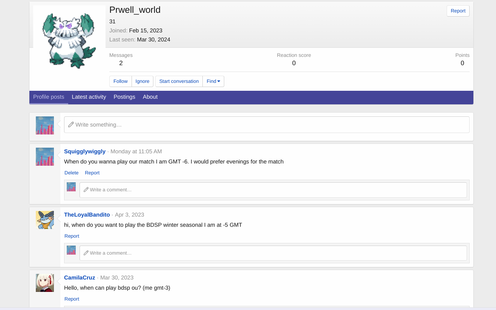Click Squigglywiggly's avatar beside the Monday post
496x310 pixels.
pos(45,157)
